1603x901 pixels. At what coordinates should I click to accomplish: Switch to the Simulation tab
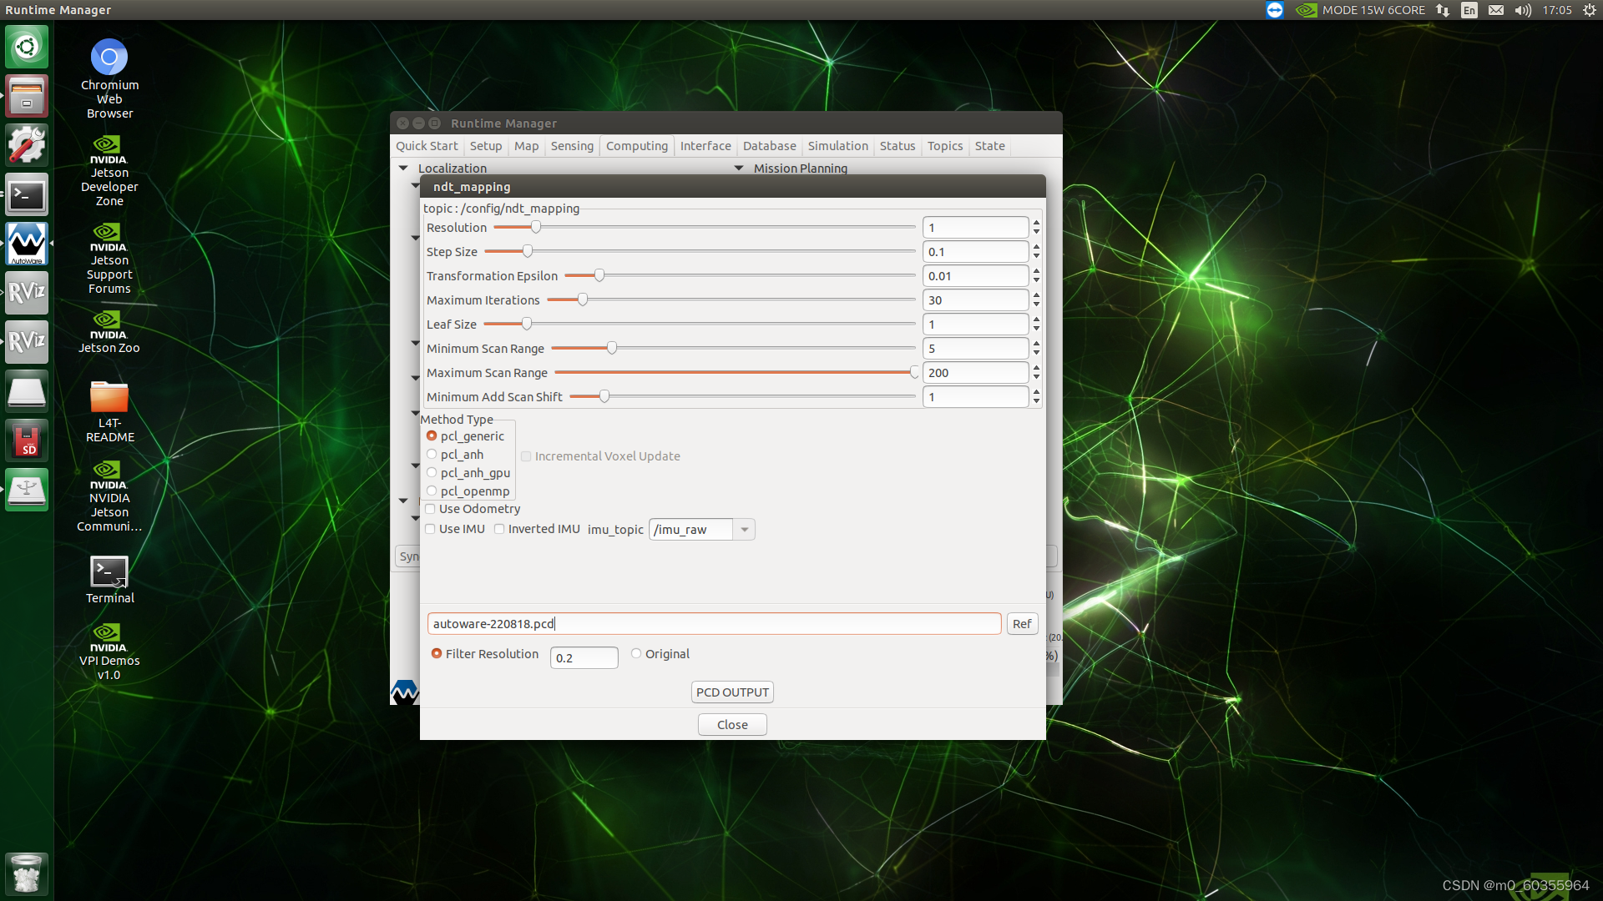point(837,146)
